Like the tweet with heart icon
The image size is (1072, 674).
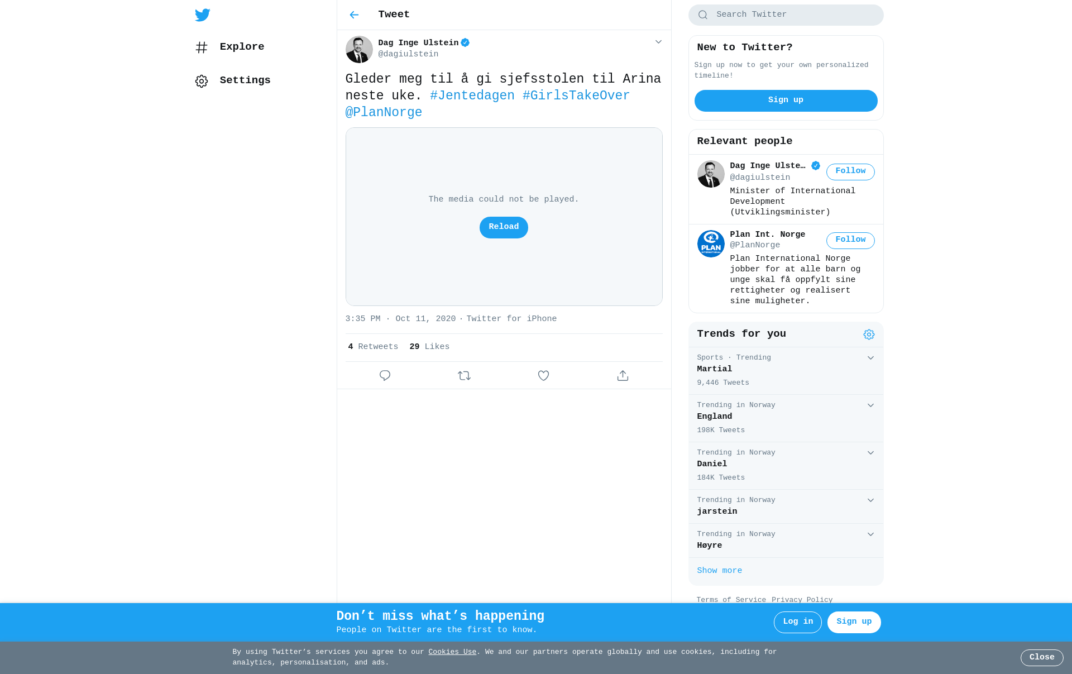(543, 376)
